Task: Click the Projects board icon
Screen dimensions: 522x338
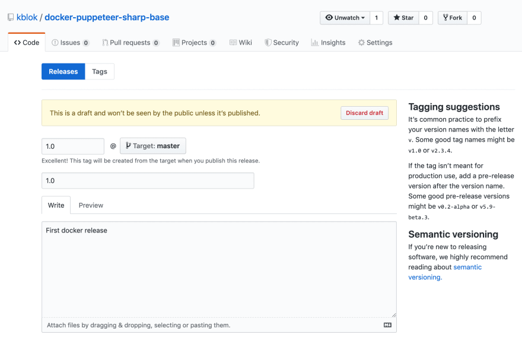Action: (x=176, y=43)
